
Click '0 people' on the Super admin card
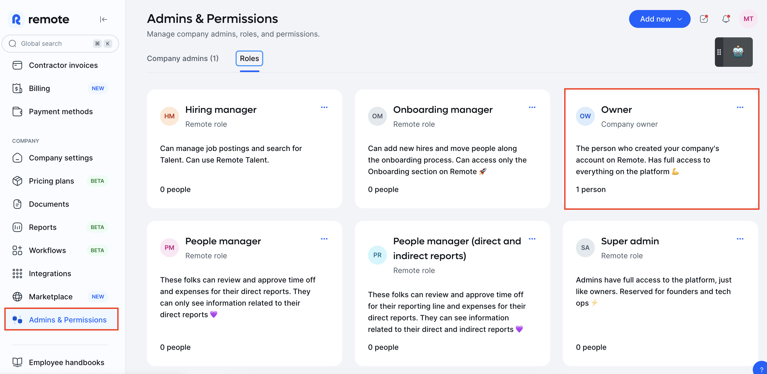tap(591, 347)
